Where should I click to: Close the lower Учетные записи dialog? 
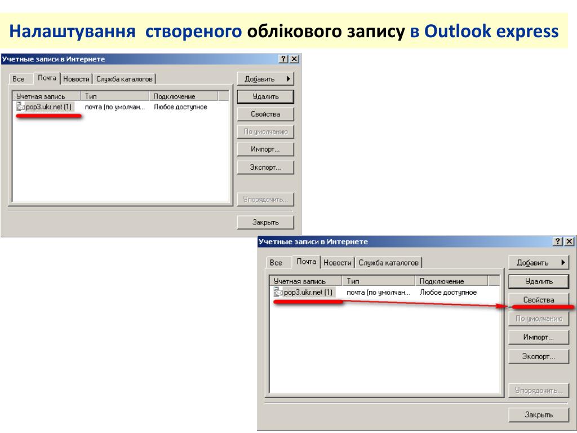pyautogui.click(x=569, y=241)
